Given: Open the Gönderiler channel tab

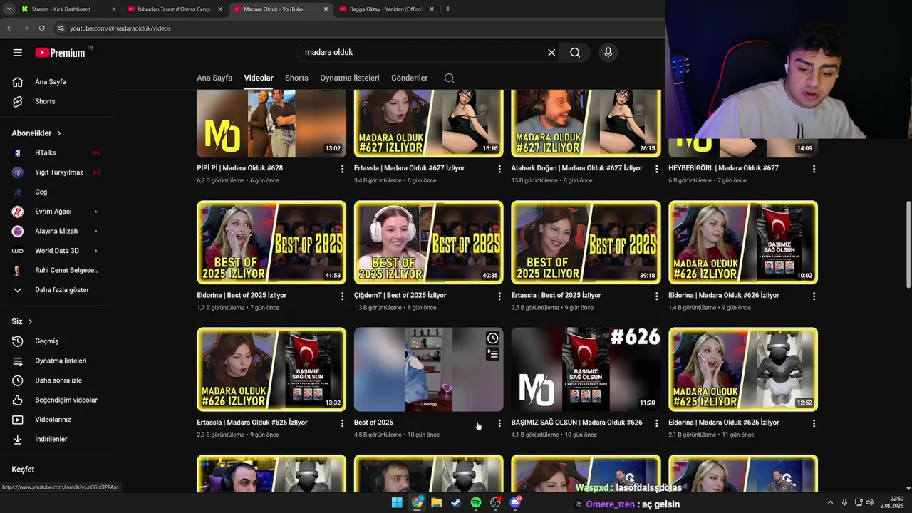Looking at the screenshot, I should click(x=410, y=78).
